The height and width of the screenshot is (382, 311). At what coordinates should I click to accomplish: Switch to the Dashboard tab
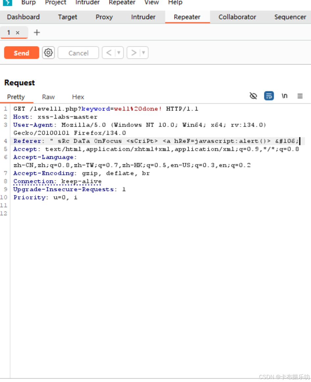23,17
